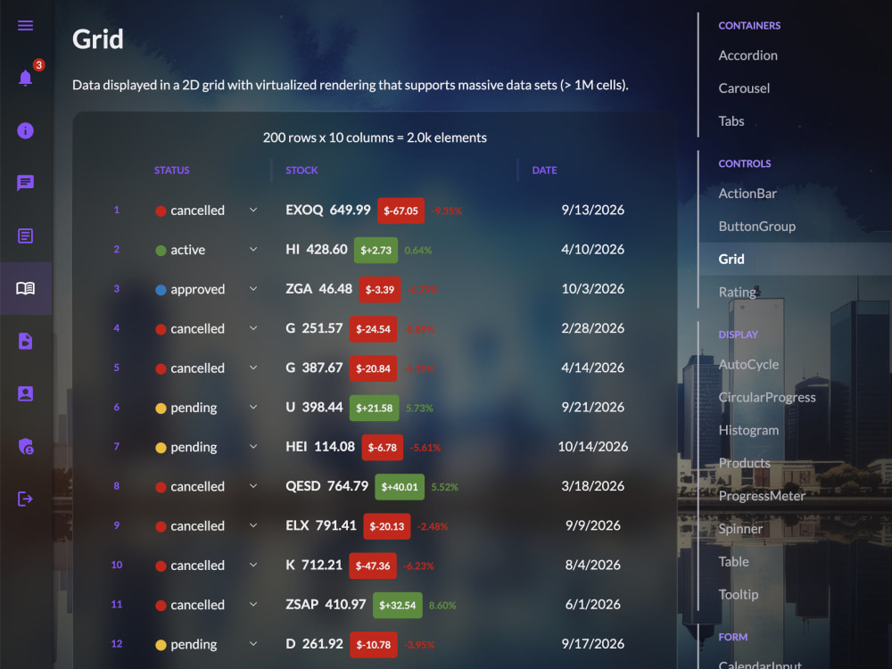
Task: Click the date 4/10/2026 cell
Action: (592, 249)
